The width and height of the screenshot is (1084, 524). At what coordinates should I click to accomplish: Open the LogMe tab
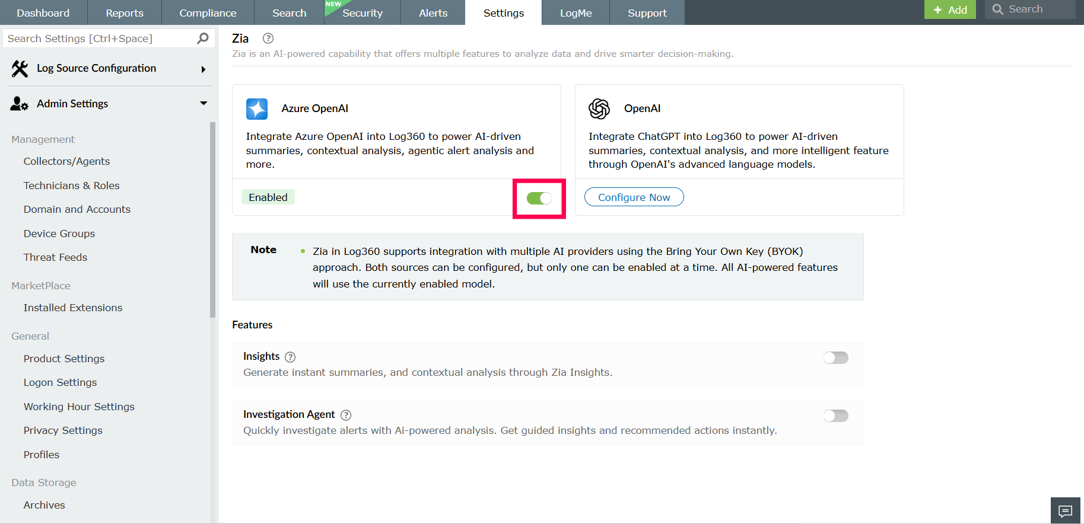(x=576, y=12)
